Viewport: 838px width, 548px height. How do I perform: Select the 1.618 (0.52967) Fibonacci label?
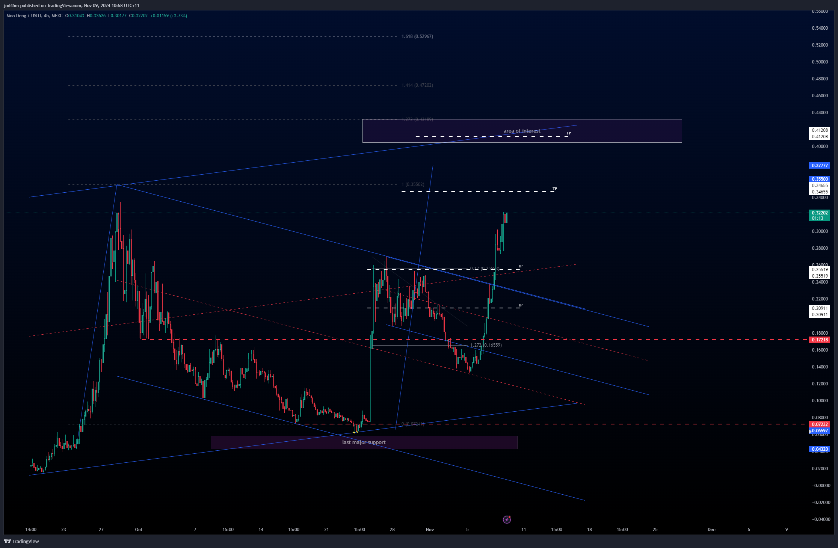[417, 36]
